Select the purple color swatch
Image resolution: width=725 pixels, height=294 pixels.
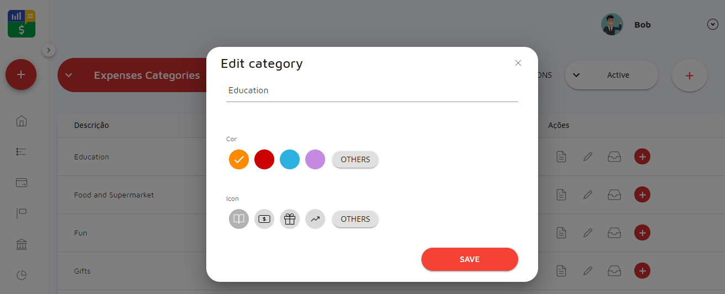(x=315, y=159)
